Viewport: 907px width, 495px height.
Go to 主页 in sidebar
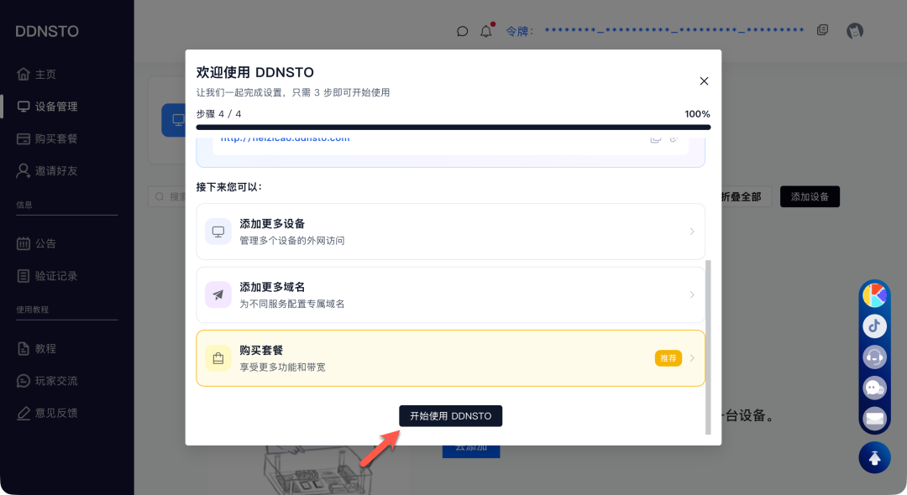(45, 74)
